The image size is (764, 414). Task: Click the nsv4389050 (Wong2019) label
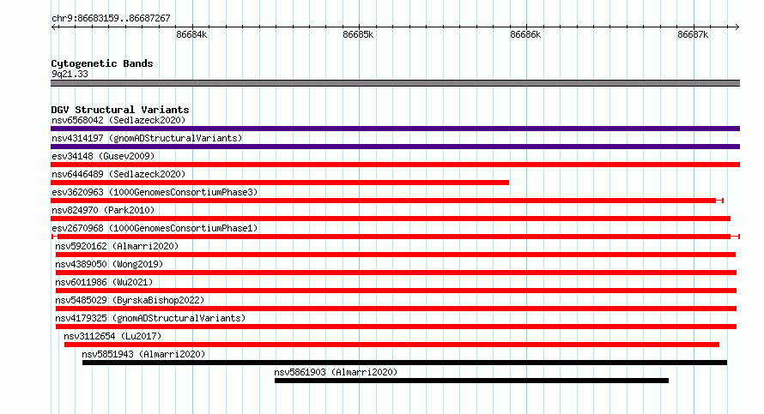(x=109, y=264)
